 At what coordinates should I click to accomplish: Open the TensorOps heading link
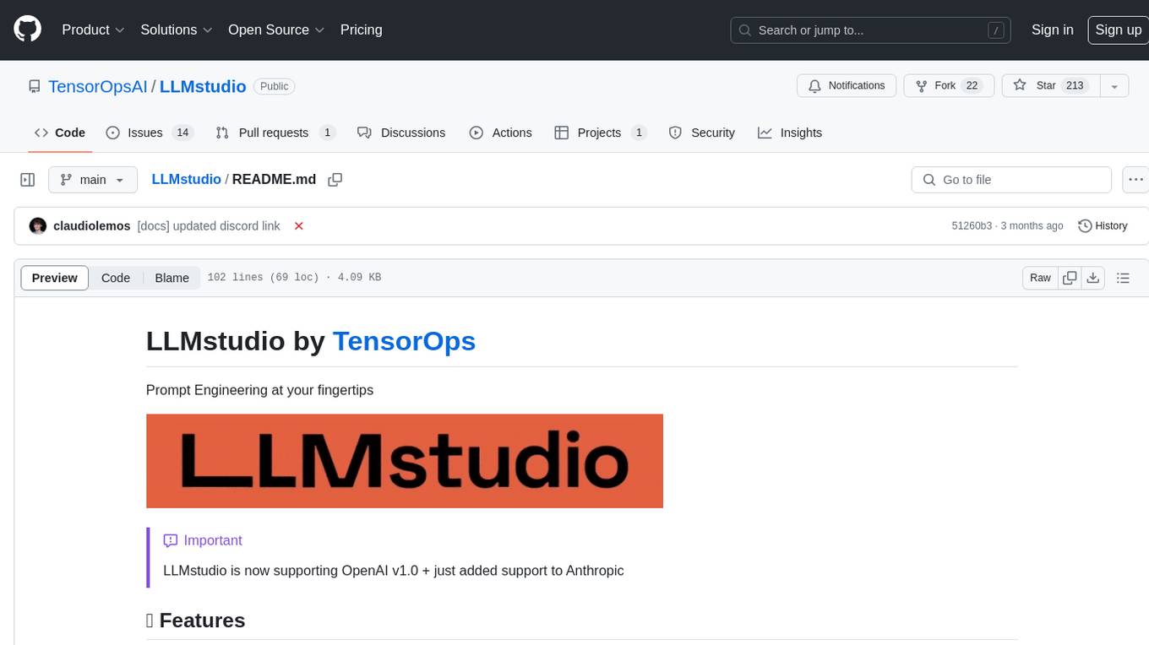pos(404,341)
